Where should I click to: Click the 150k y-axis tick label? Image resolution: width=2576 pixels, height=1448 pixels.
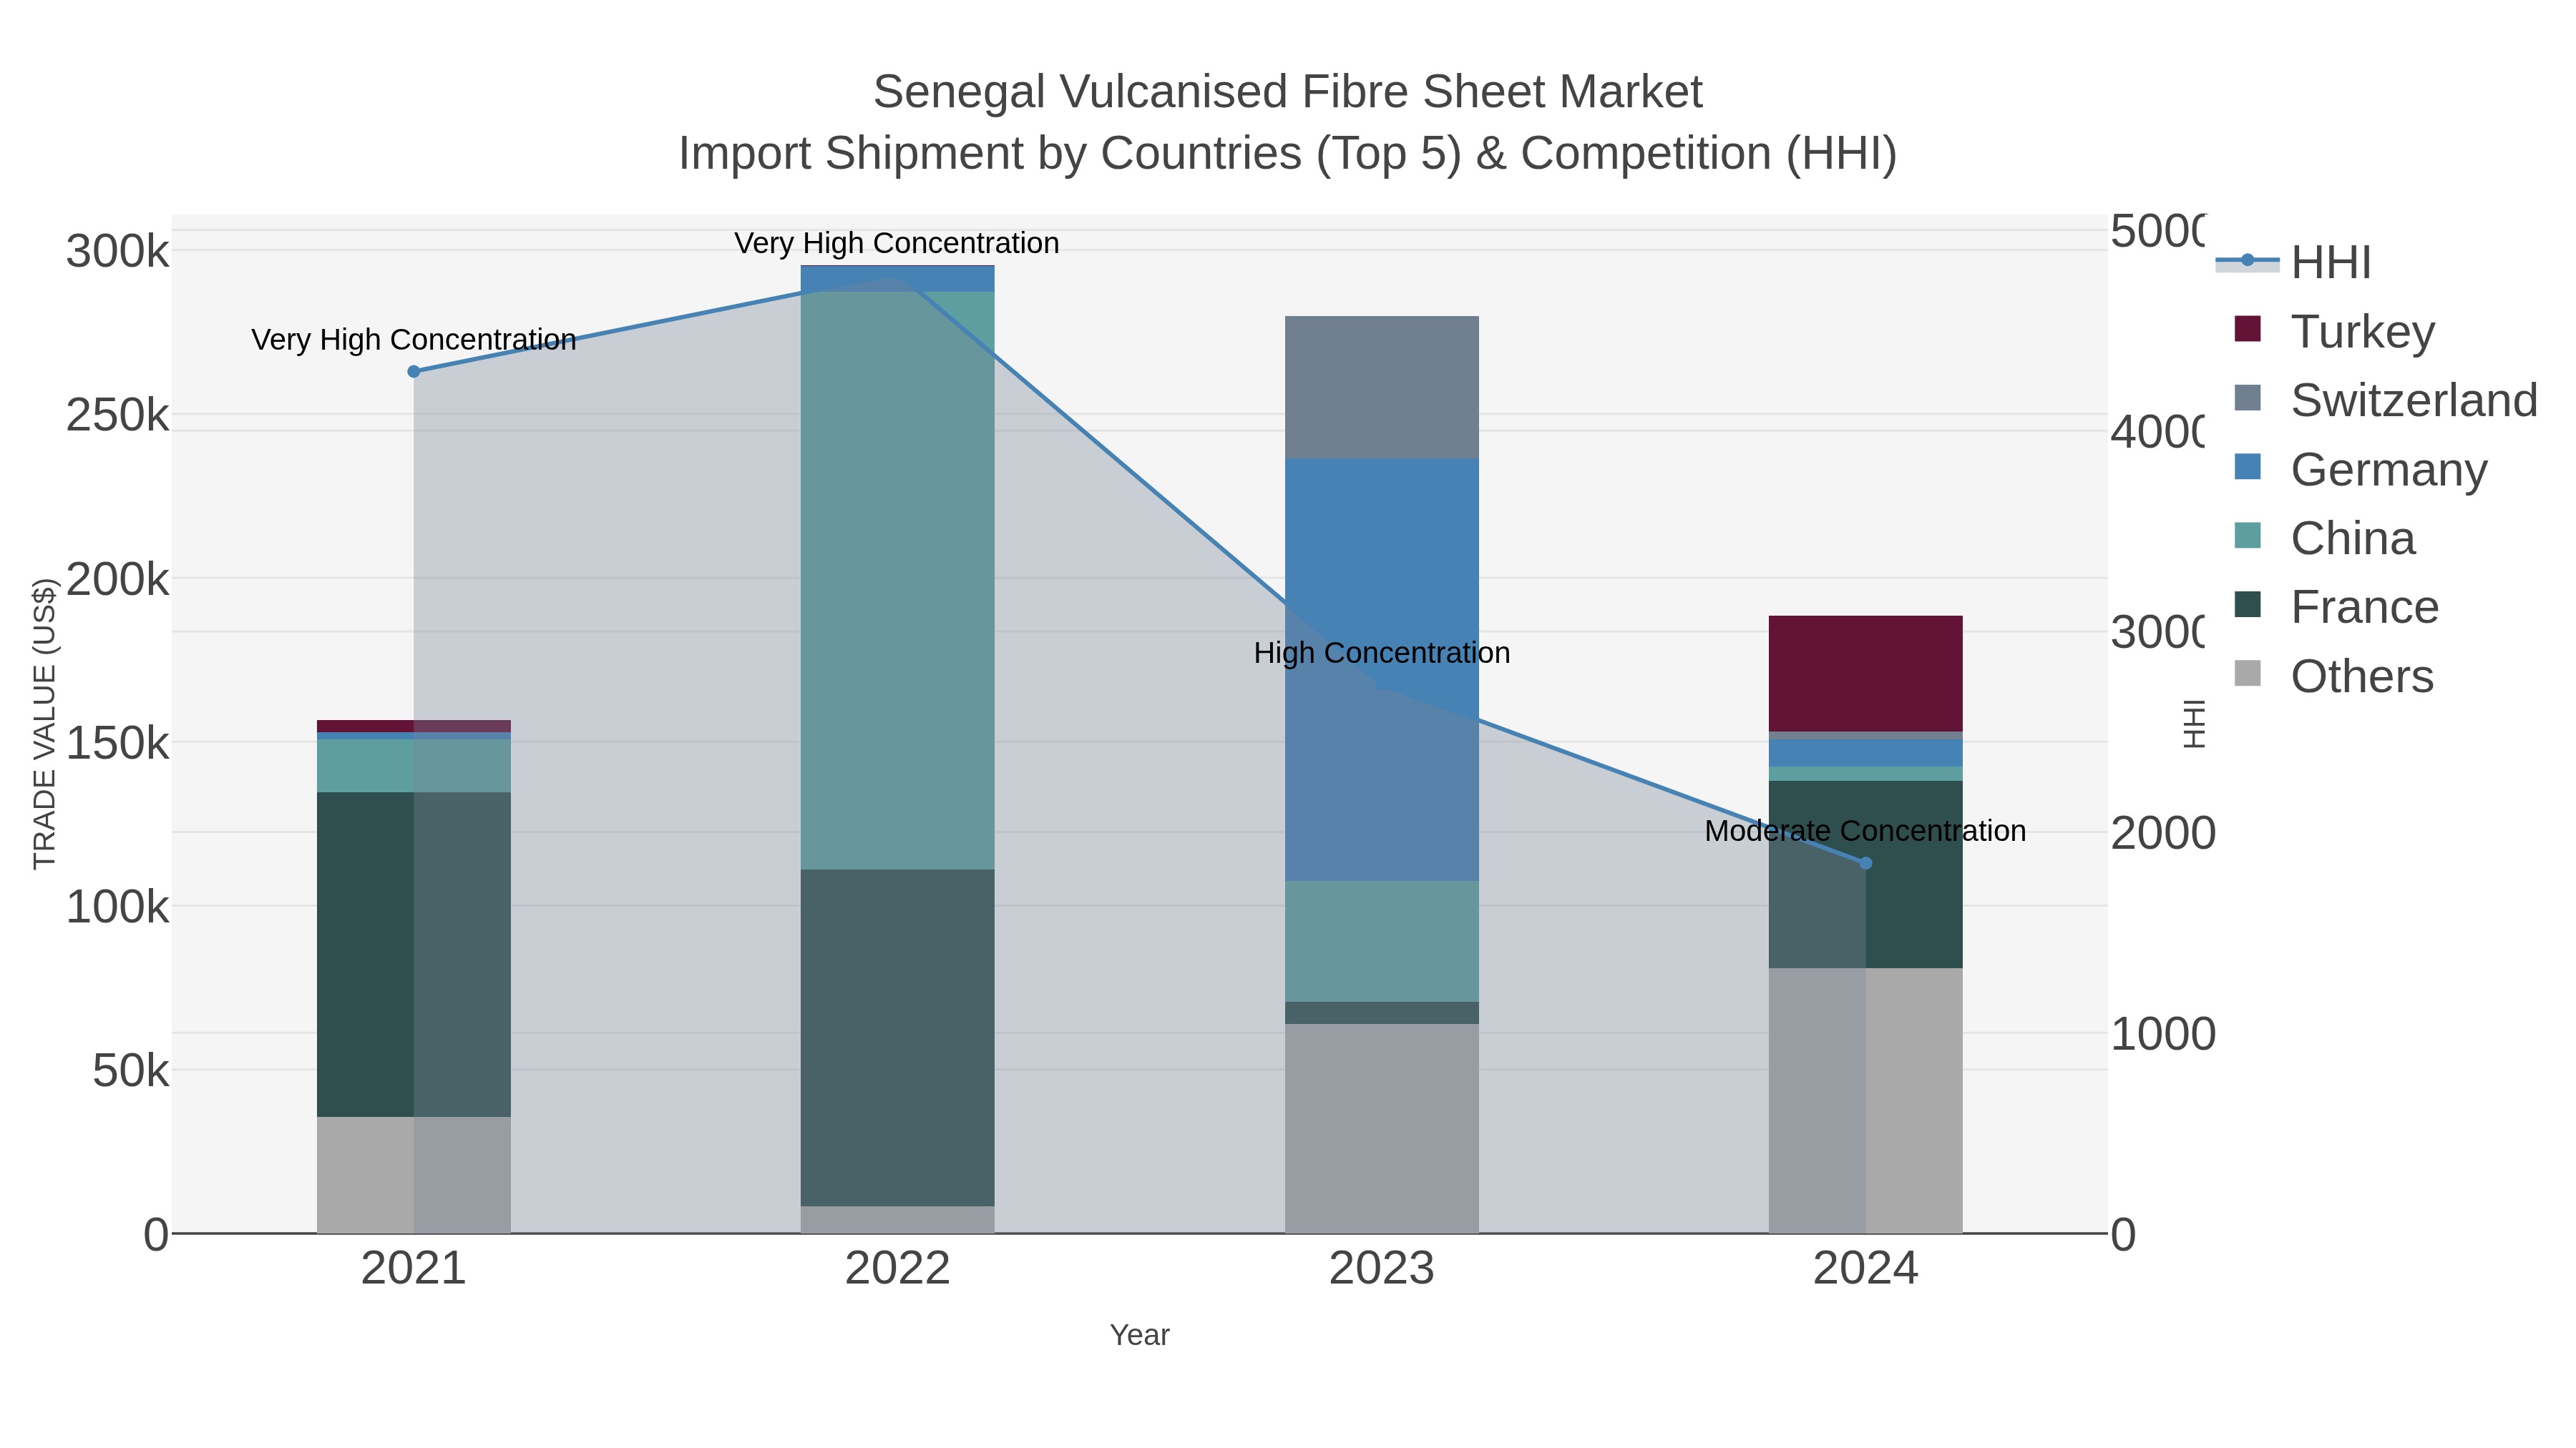[x=117, y=742]
